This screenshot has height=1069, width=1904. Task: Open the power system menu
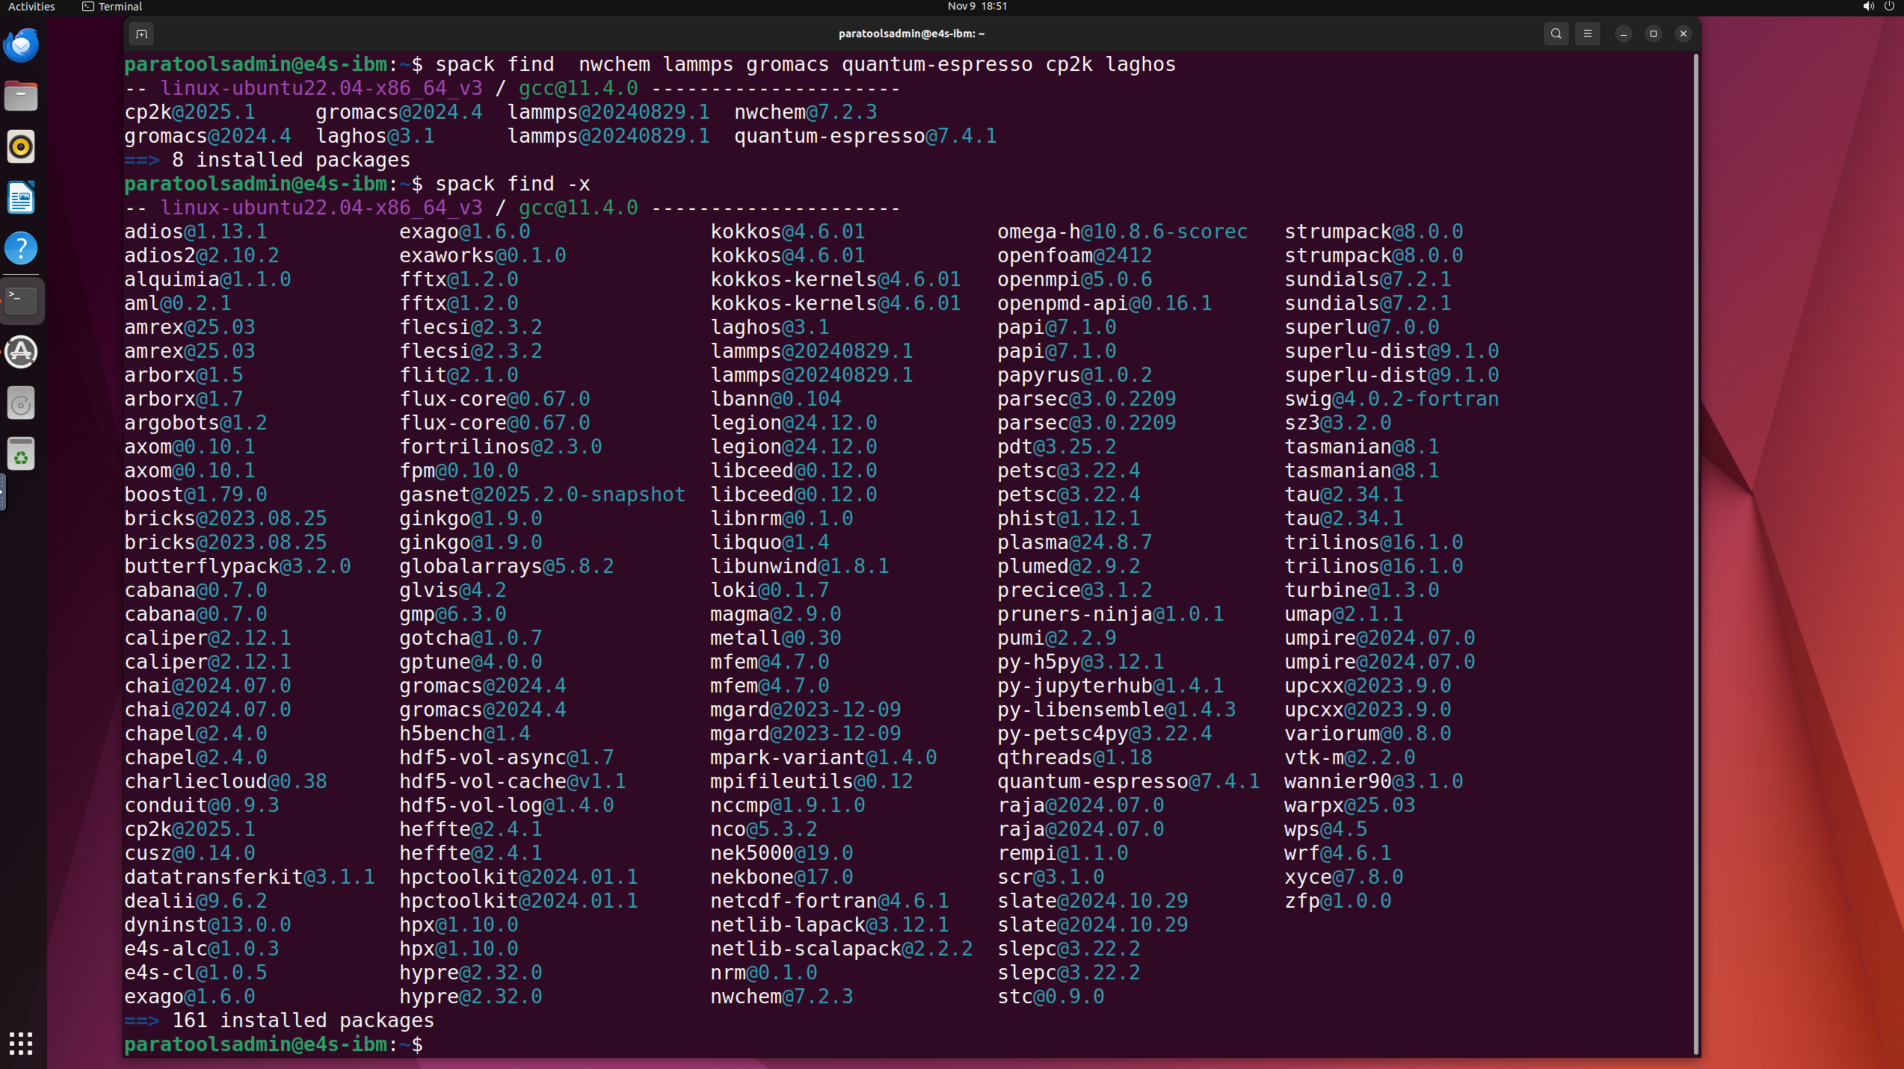(1888, 7)
